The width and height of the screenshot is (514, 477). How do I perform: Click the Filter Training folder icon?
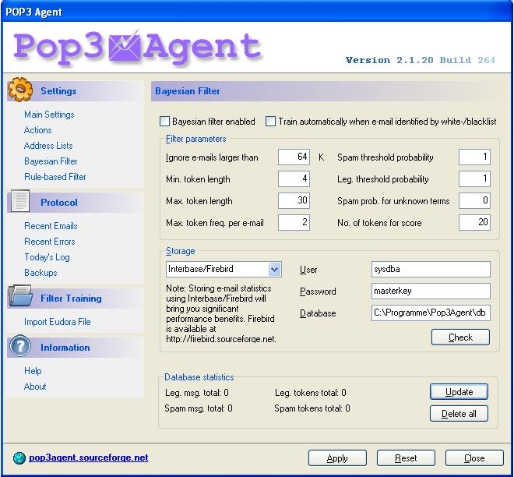point(20,296)
